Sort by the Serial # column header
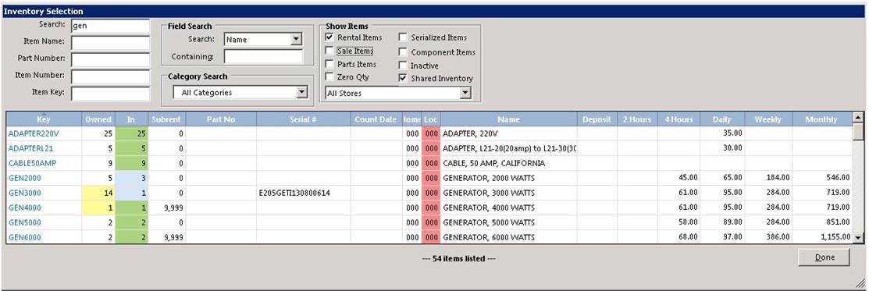869x291 pixels. (303, 119)
